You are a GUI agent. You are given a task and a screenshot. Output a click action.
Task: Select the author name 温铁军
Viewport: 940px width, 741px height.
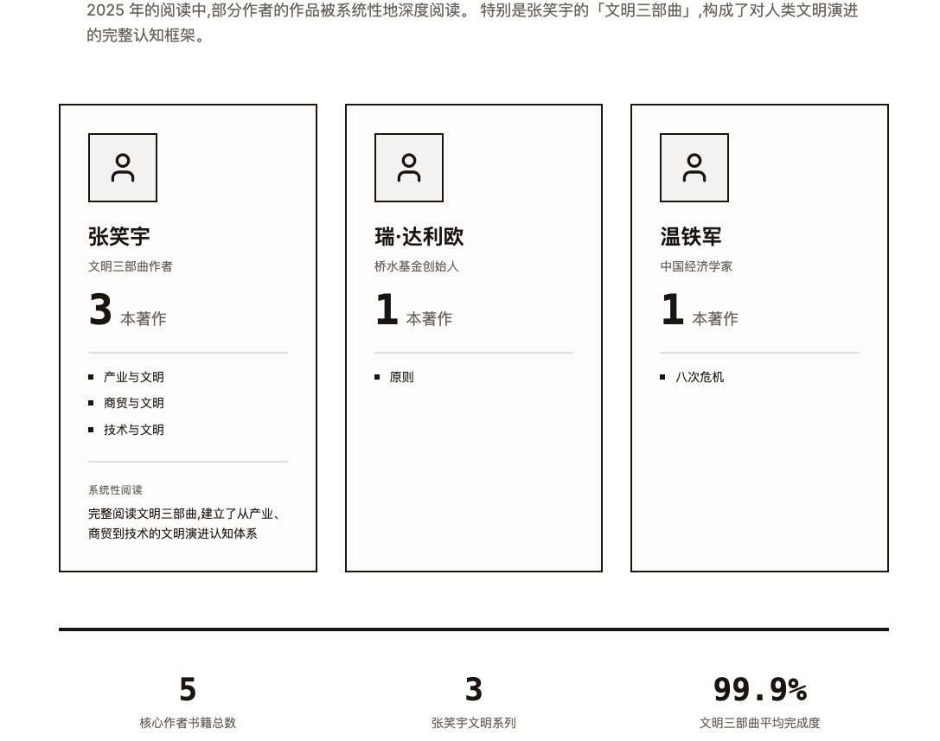(x=691, y=236)
